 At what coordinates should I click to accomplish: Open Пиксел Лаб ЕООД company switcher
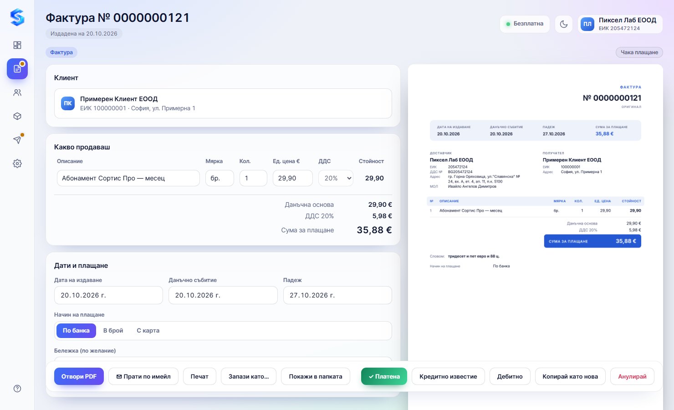coord(620,24)
